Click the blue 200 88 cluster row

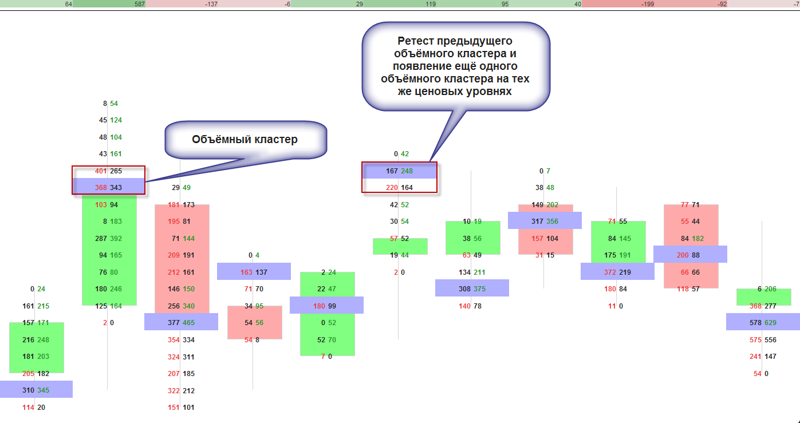[690, 255]
